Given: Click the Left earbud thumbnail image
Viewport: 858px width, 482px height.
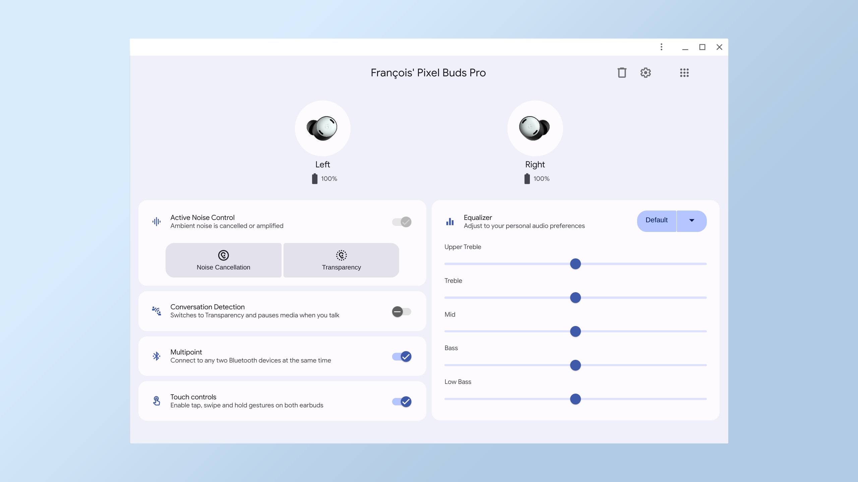Looking at the screenshot, I should 322,128.
